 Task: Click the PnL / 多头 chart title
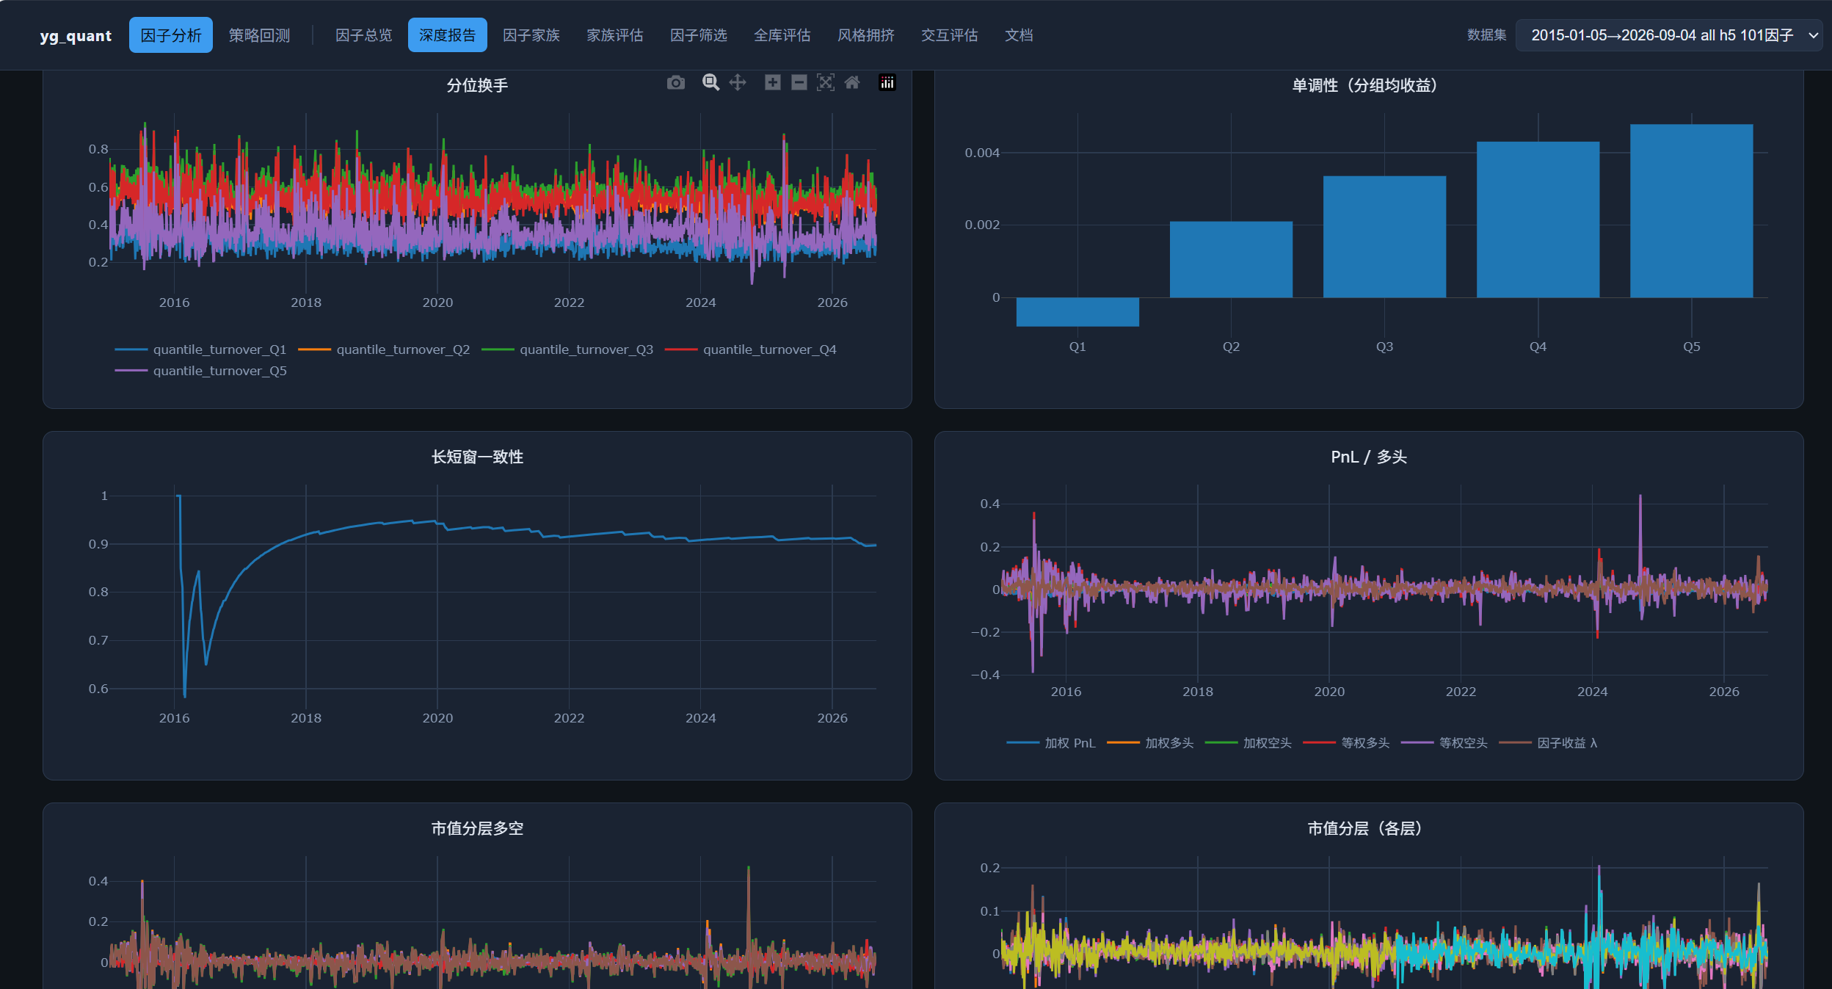(1369, 457)
